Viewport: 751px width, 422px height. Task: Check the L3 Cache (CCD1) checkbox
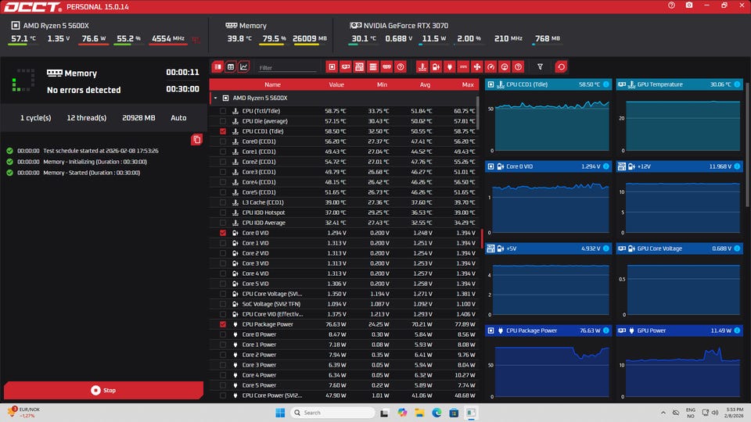223,202
